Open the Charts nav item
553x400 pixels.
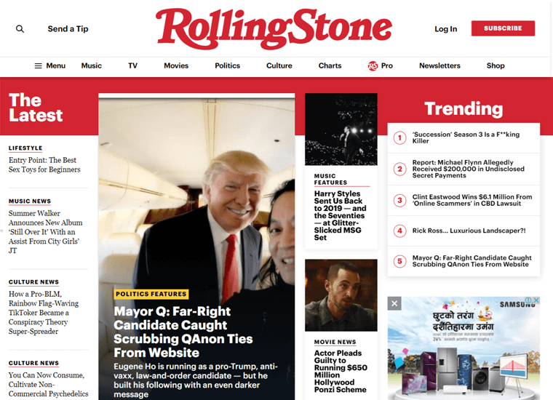330,66
